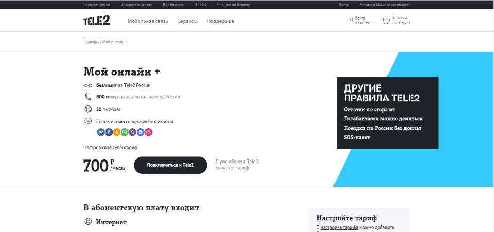Screen dimensions: 494x232
Task: Open the 'Мобильная связь' menu
Action: (x=148, y=21)
